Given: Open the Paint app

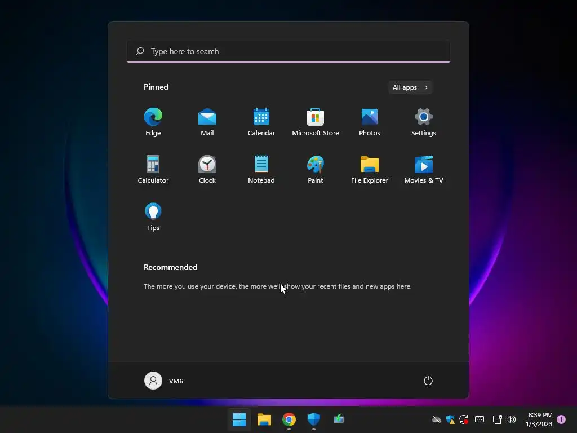Looking at the screenshot, I should [x=316, y=169].
